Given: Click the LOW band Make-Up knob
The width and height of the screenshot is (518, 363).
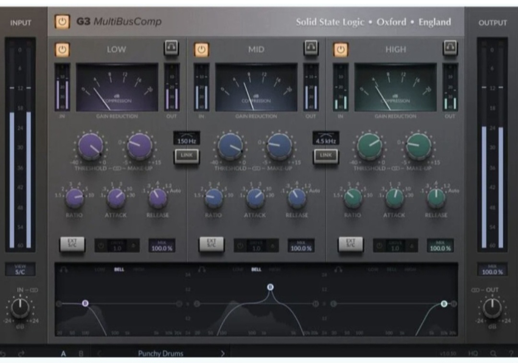Looking at the screenshot, I should 140,146.
